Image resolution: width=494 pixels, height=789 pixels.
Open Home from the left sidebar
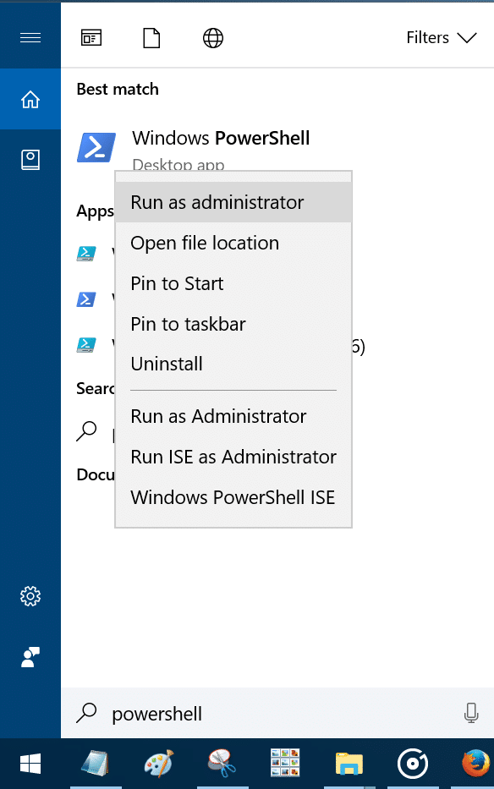[x=30, y=99]
